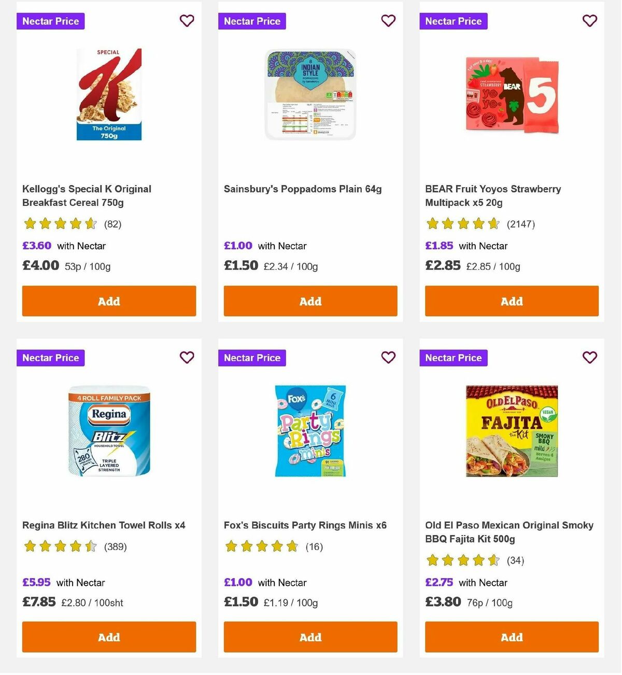Click the £1.85 Nectar price on Fruit Yoyos
This screenshot has height=675, width=622.
[439, 246]
